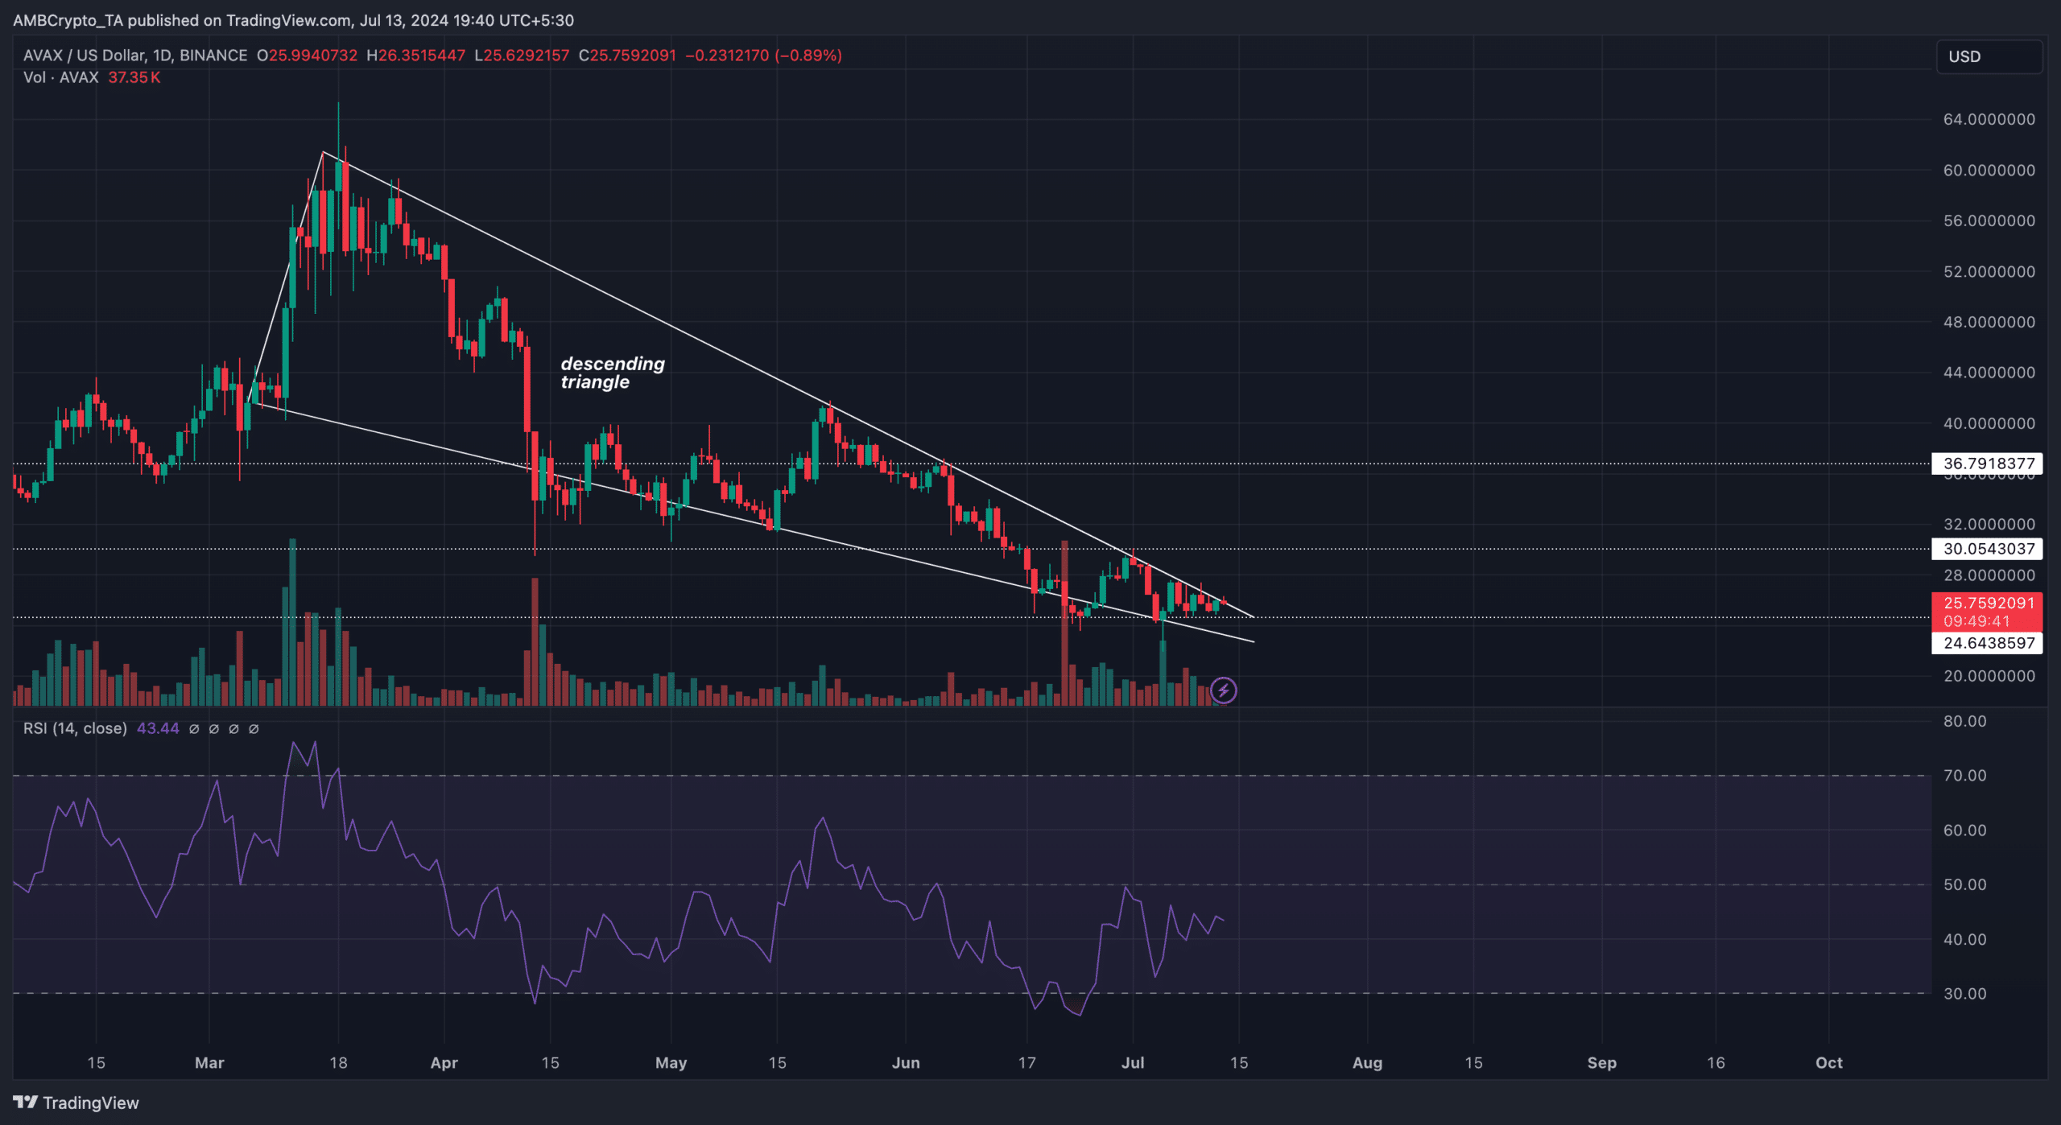Click the May label on time axis
Screen dimensions: 2061x1125
pos(671,1063)
